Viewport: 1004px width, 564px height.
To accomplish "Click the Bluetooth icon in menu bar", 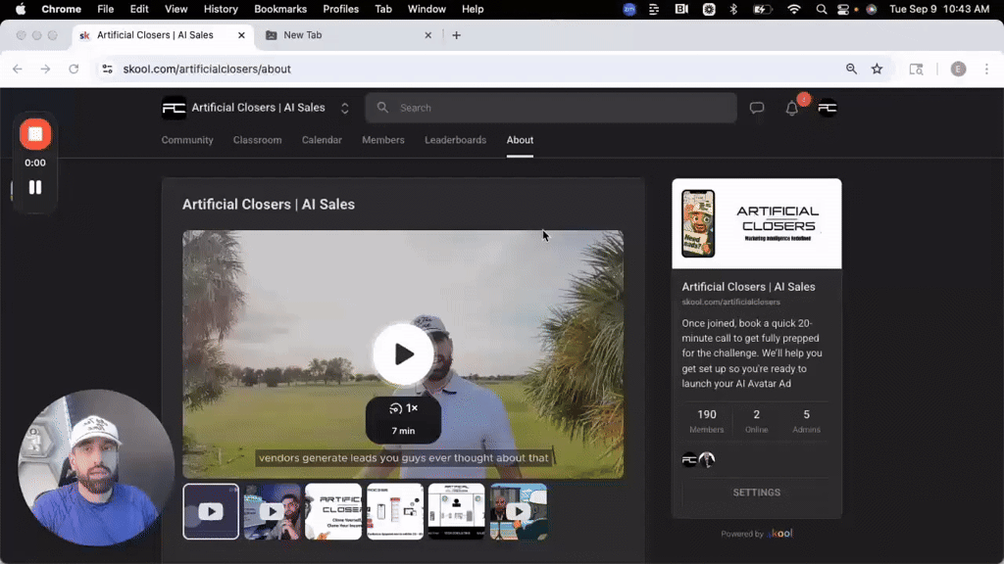I will 733,9.
